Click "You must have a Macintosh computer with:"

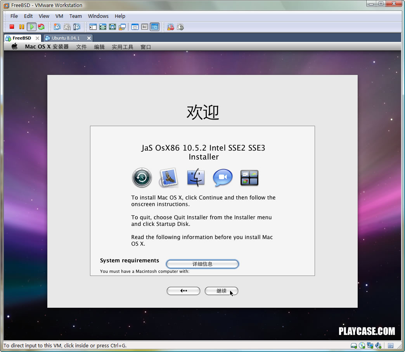coord(145,271)
